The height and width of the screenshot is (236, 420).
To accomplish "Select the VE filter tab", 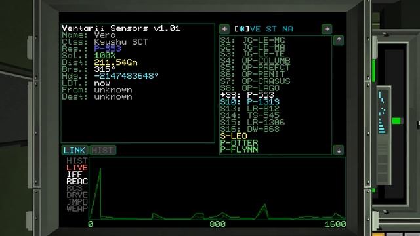I will [x=255, y=29].
